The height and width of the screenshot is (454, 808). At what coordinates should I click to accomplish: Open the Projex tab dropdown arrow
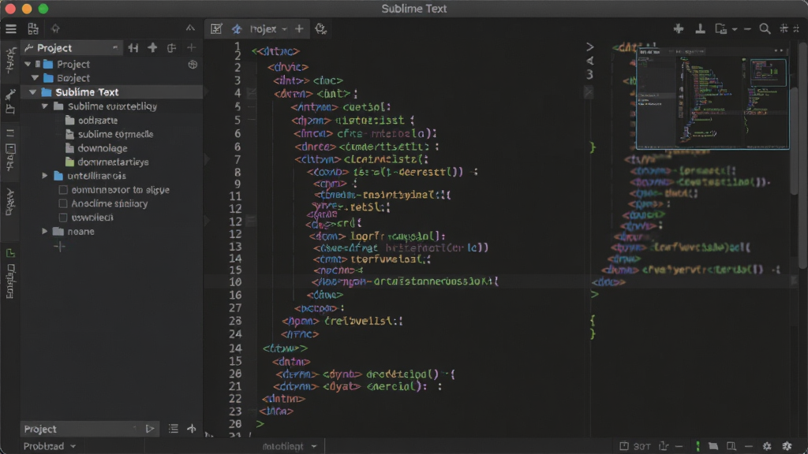coord(284,29)
